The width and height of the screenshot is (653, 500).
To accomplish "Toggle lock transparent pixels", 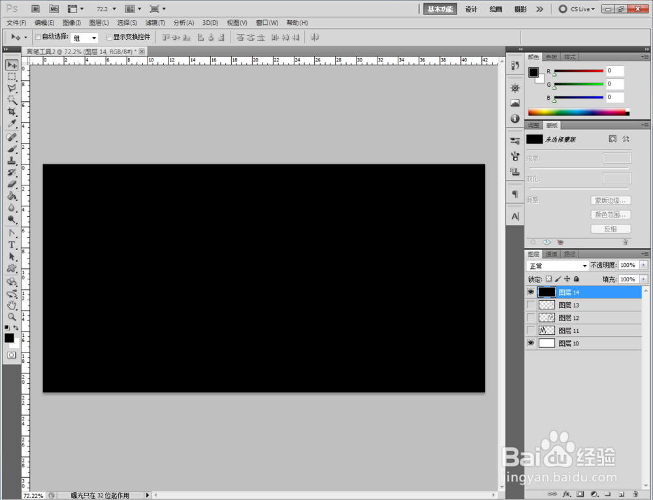I will pos(549,279).
